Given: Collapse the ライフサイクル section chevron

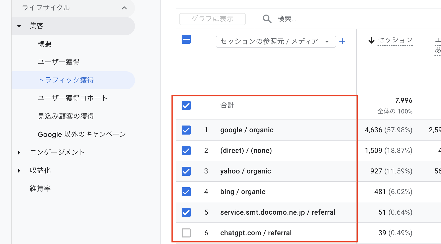Looking at the screenshot, I should click(124, 8).
